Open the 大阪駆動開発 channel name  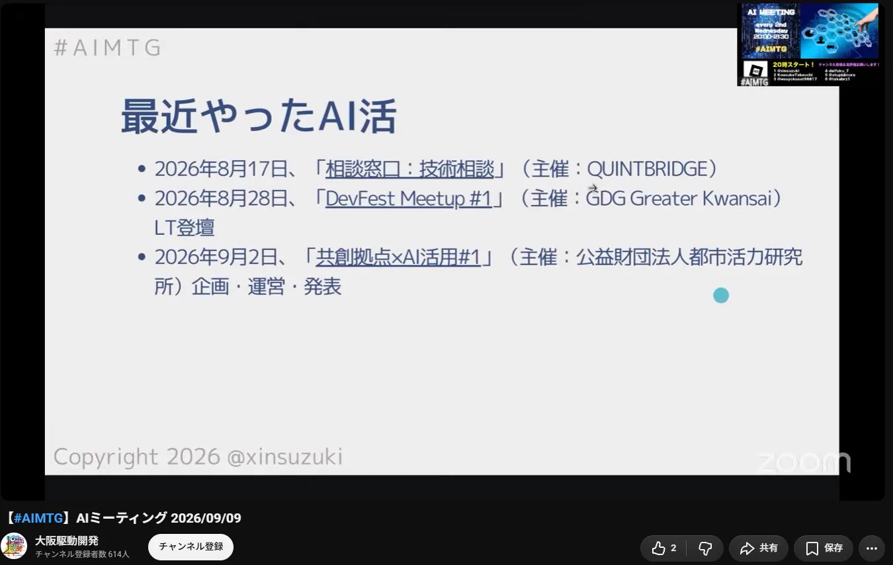click(66, 541)
